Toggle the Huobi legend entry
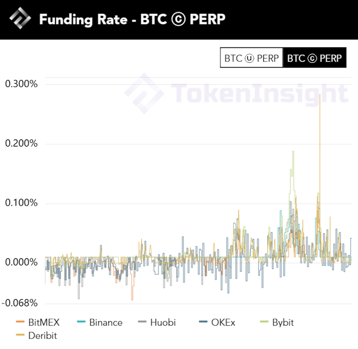Viewport: 358px width, 349px height. click(x=162, y=322)
